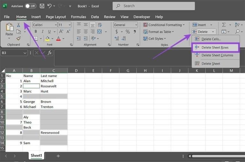This screenshot has height=162, width=245.
Task: Toggle Bottom Align button
Action: pos(93,25)
